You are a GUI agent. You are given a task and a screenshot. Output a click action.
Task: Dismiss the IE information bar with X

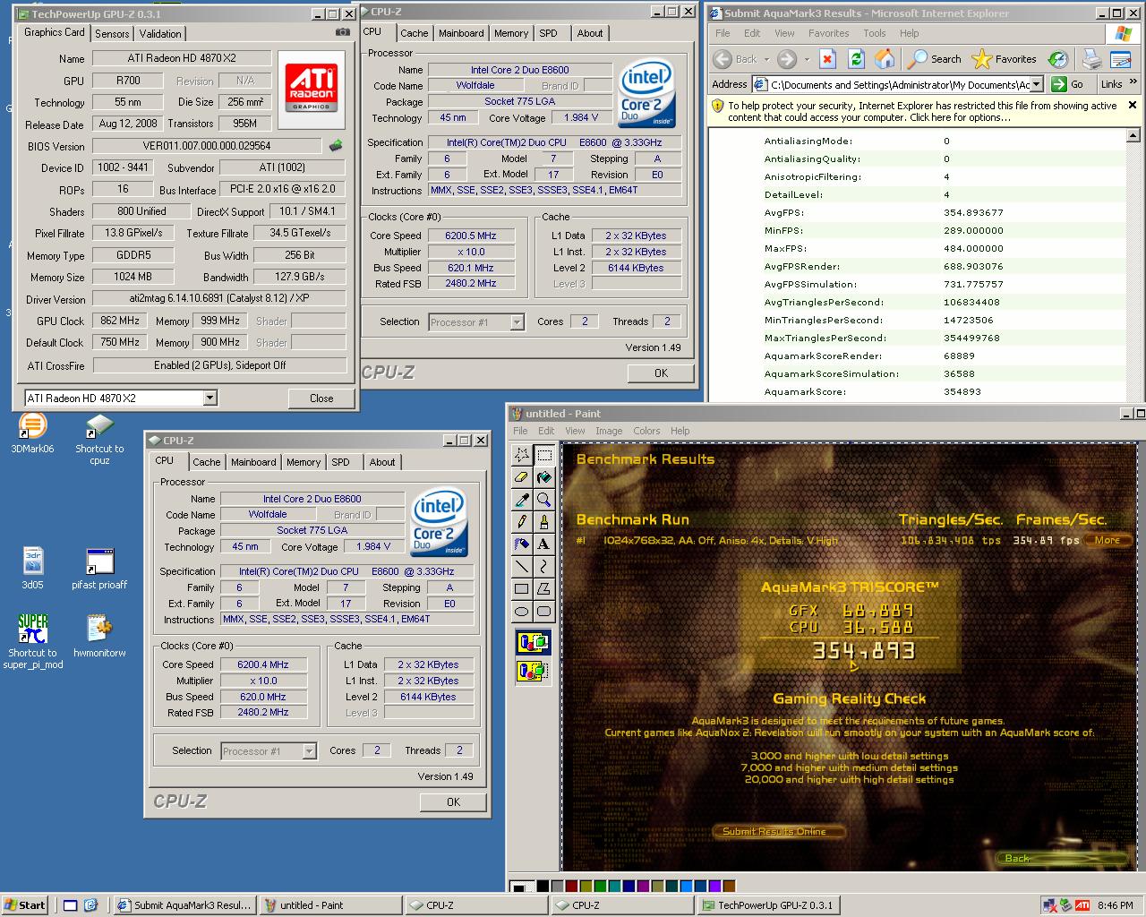click(1133, 105)
